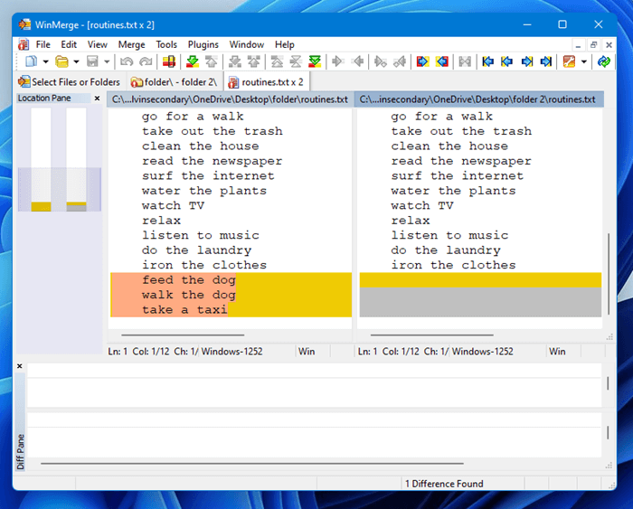The height and width of the screenshot is (509, 633).
Task: Close the Location Pane
Action: (97, 99)
